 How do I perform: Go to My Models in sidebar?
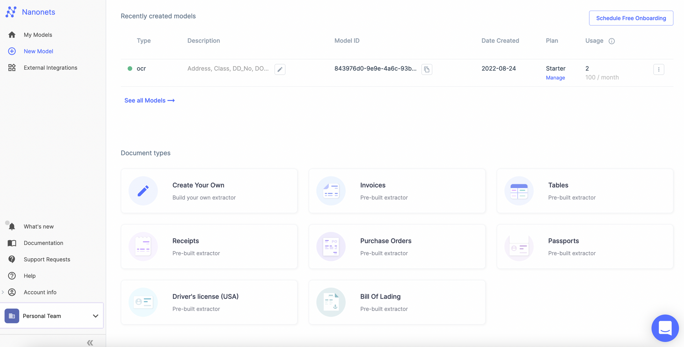pos(38,35)
